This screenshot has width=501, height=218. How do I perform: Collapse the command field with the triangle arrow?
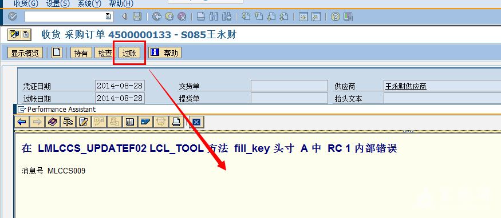(124, 17)
